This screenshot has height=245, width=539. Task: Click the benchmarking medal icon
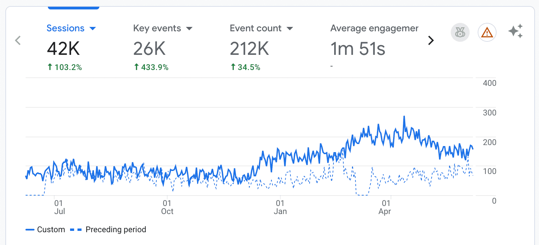coord(460,32)
